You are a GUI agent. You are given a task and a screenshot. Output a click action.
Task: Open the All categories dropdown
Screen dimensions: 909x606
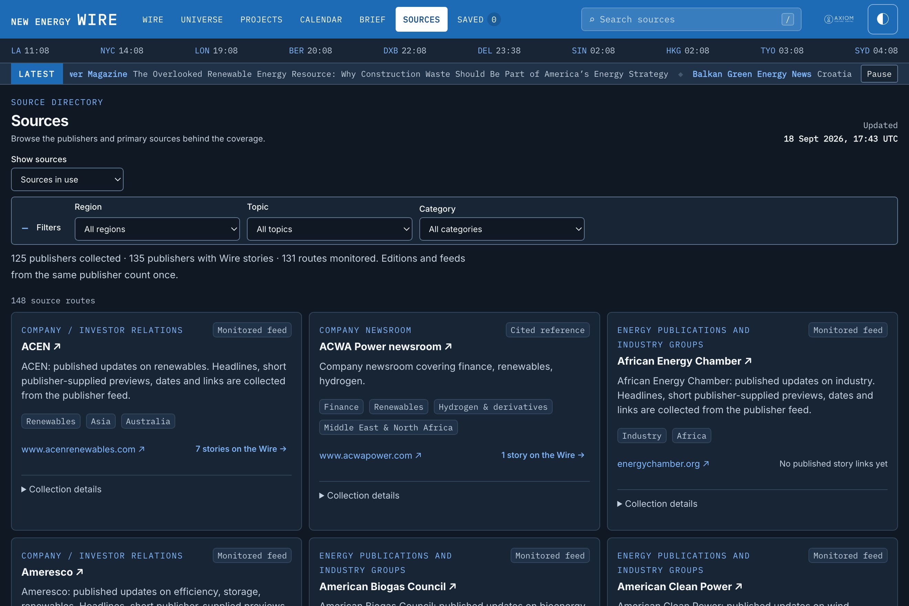[x=502, y=229]
